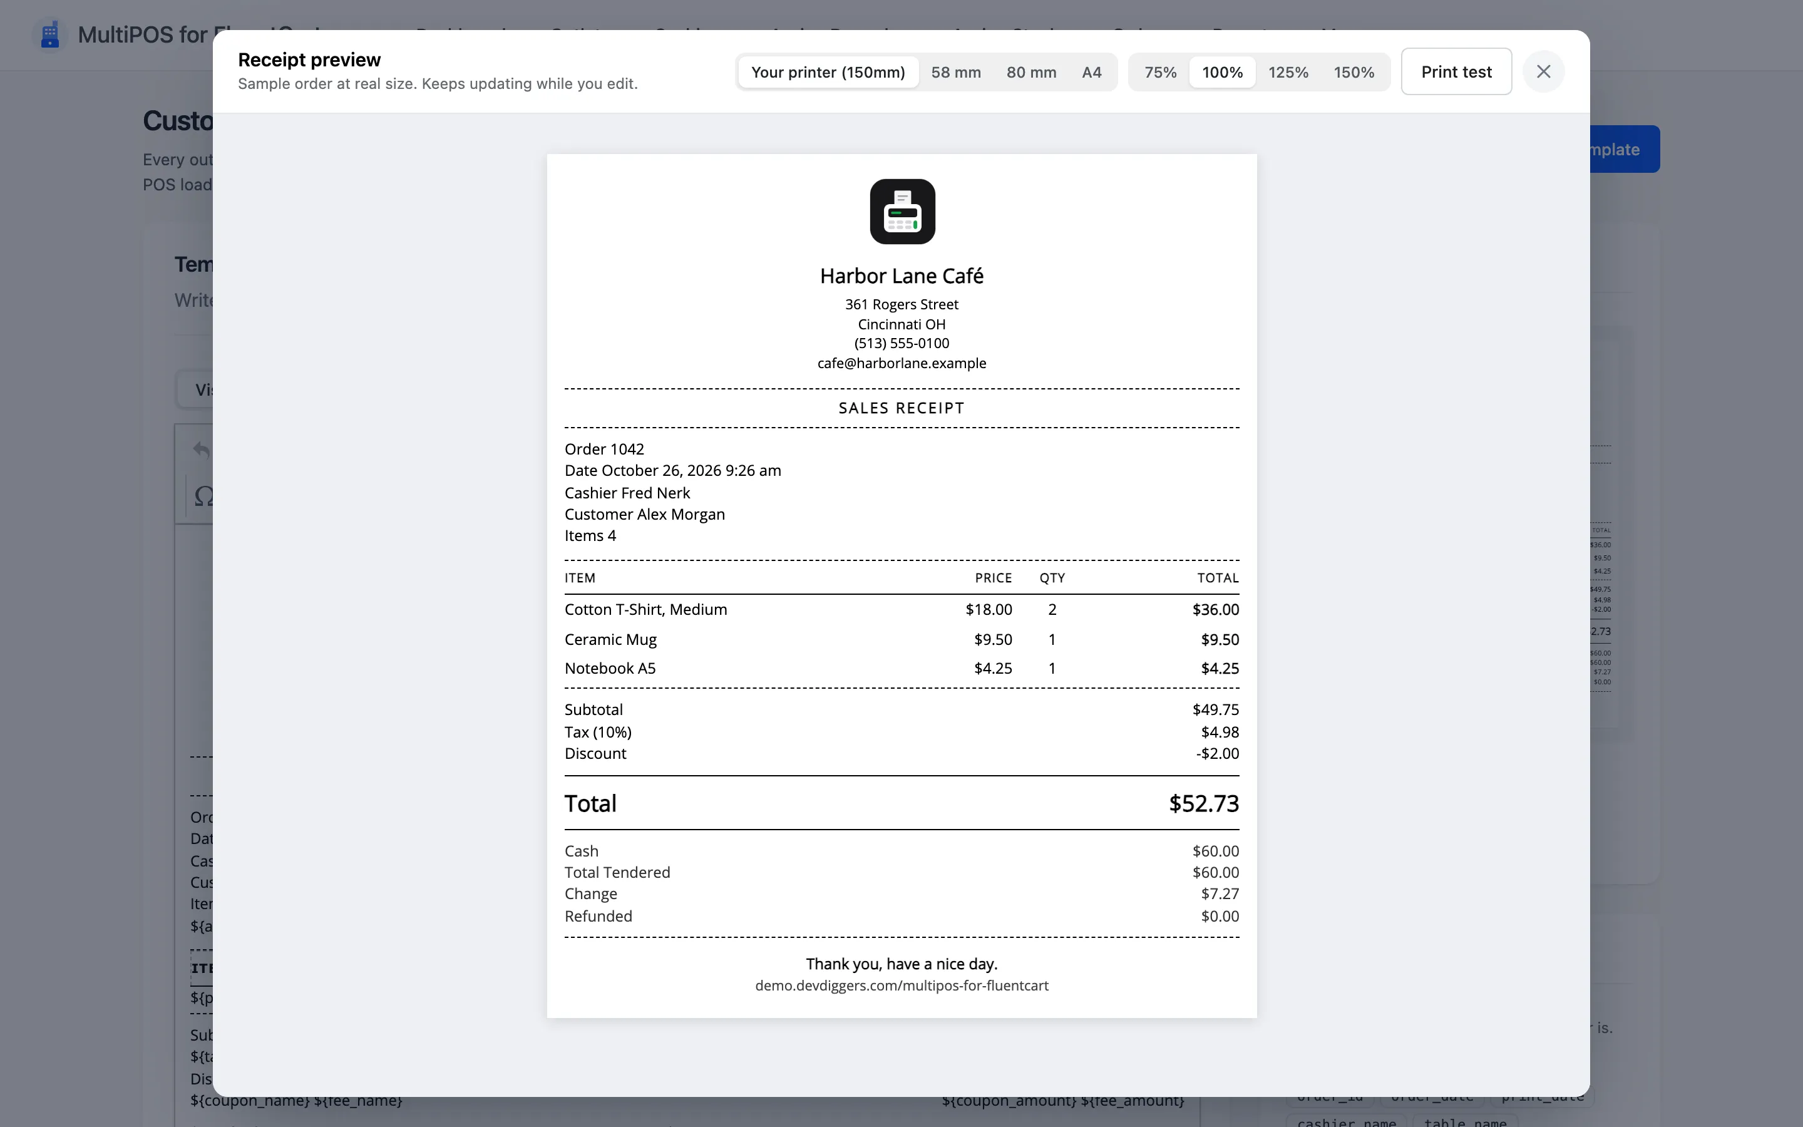Screen dimensions: 1803x1127
Task: Close the receipt preview dialog
Action: pyautogui.click(x=1543, y=71)
